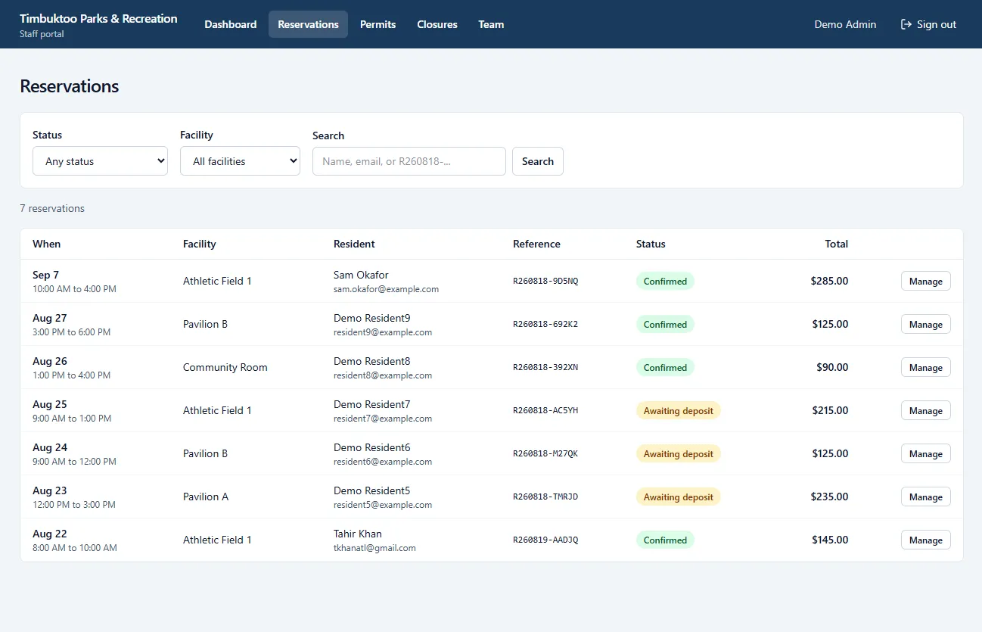Manage Sam Okafor's reservation
The width and height of the screenshot is (982, 632).
point(925,281)
